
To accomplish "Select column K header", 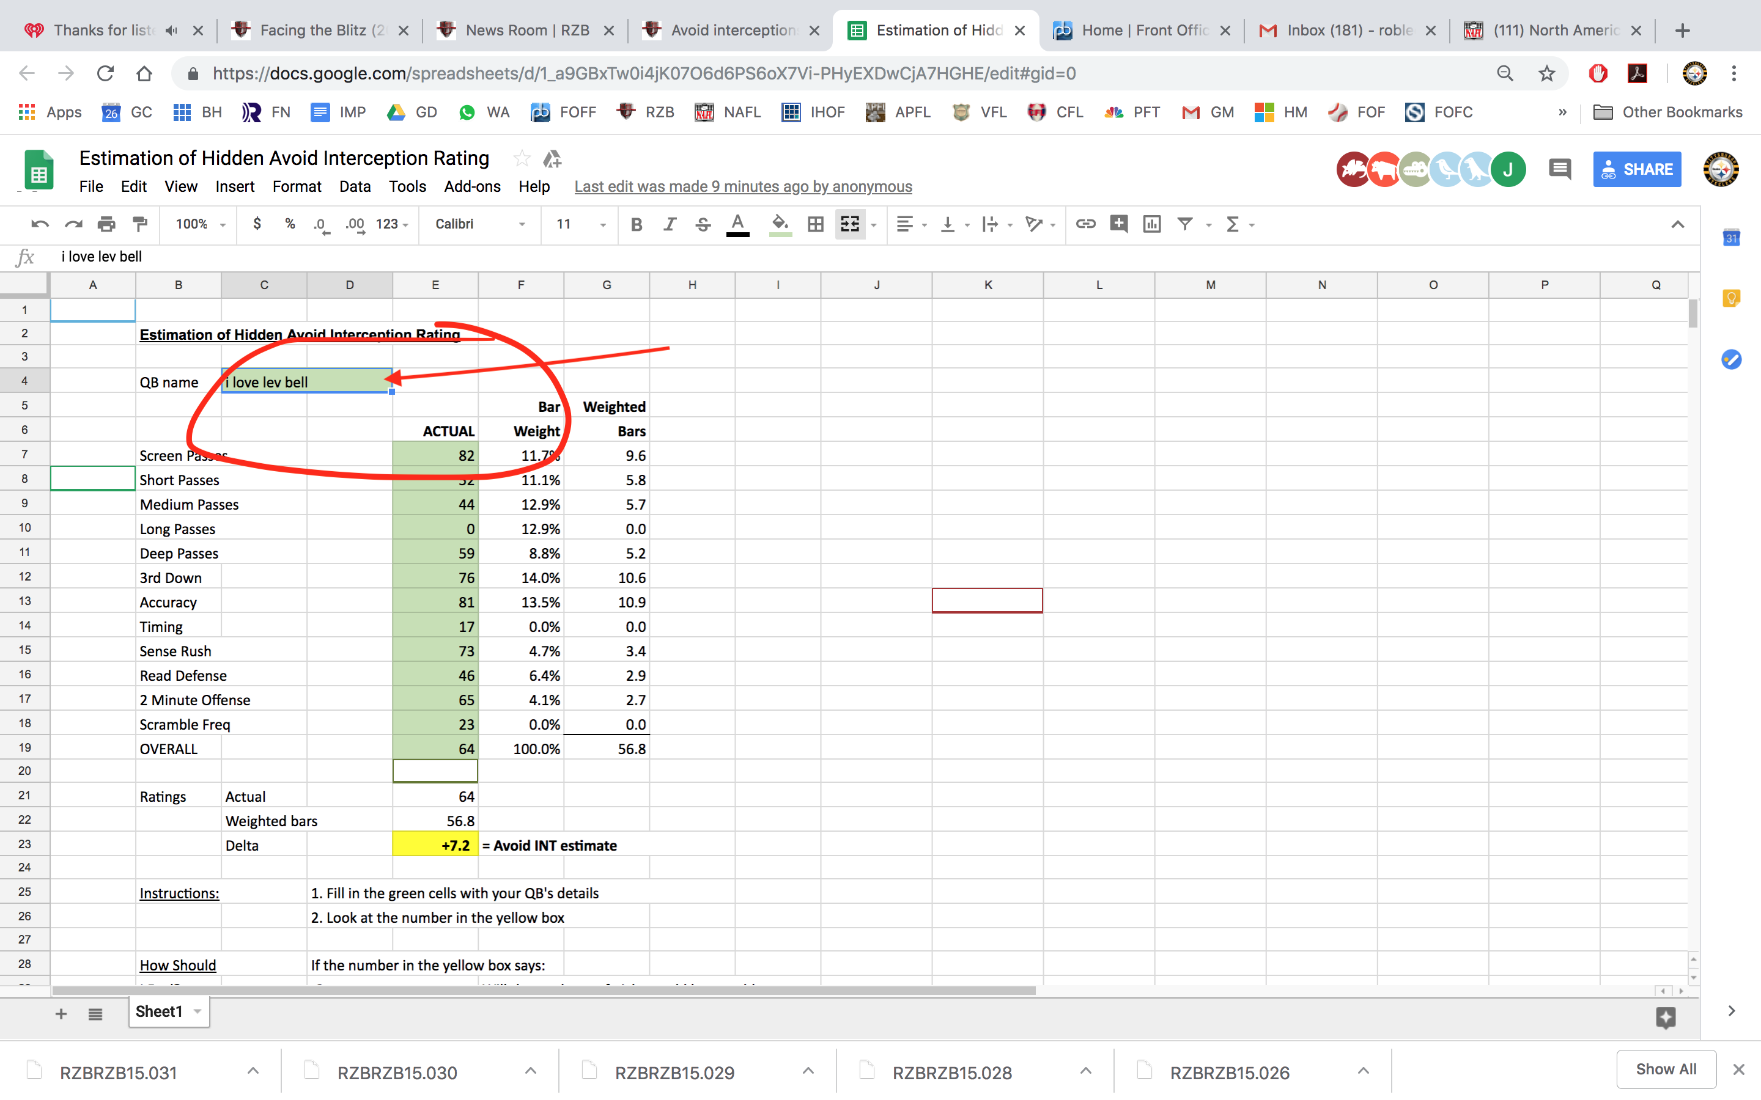I will (x=988, y=285).
